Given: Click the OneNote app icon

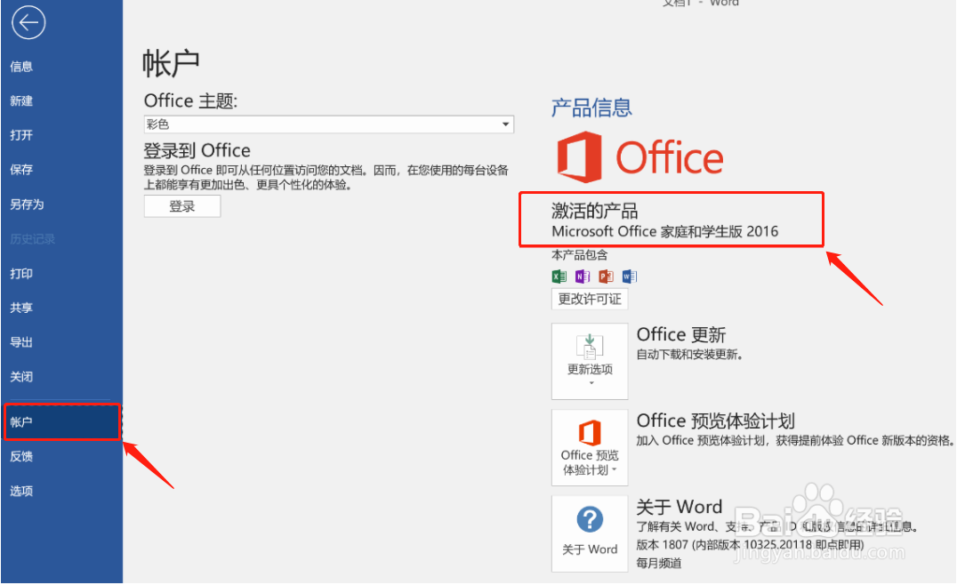Looking at the screenshot, I should coord(583,277).
